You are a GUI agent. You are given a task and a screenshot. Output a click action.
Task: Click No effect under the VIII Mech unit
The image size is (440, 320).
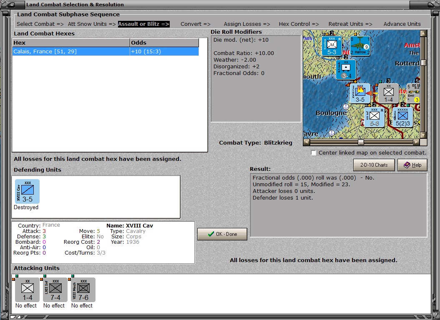[82, 306]
